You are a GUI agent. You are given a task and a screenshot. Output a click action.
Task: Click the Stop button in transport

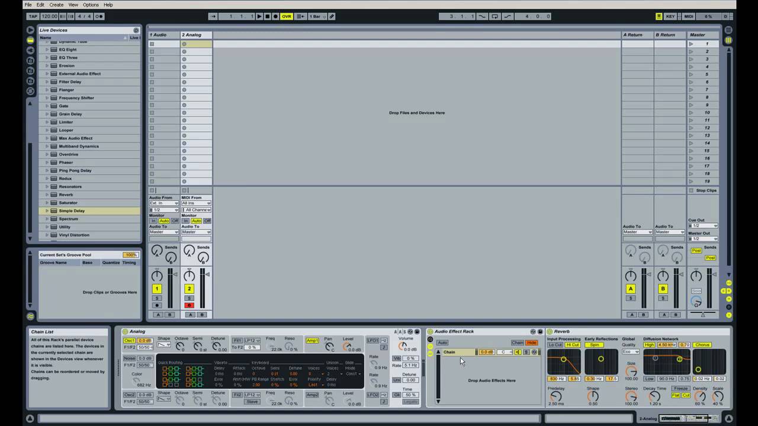[267, 17]
